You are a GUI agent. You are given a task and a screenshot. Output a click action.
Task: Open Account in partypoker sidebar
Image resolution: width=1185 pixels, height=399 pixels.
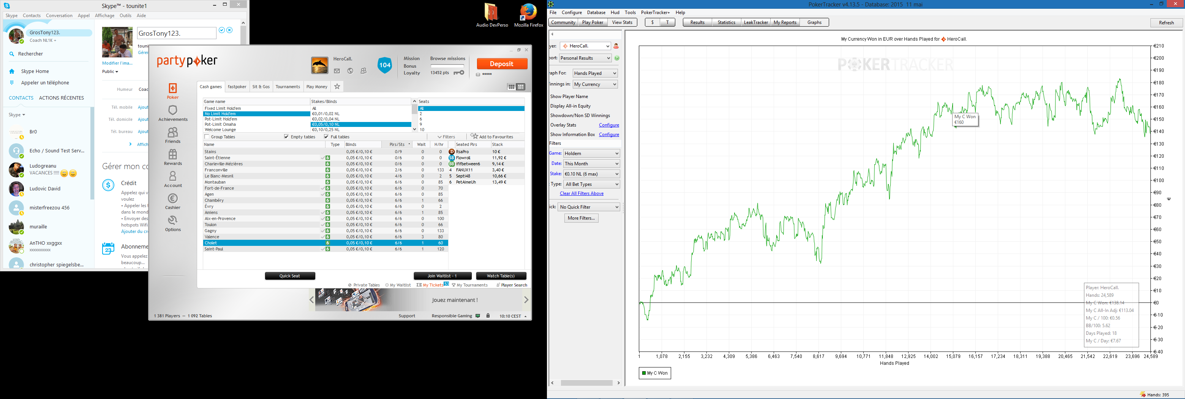(x=172, y=179)
